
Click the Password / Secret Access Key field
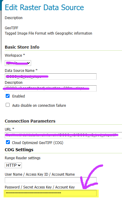[51, 193]
